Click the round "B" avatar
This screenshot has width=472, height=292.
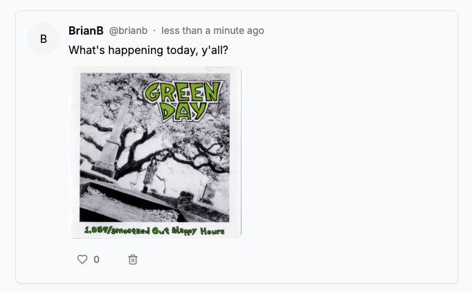[44, 39]
